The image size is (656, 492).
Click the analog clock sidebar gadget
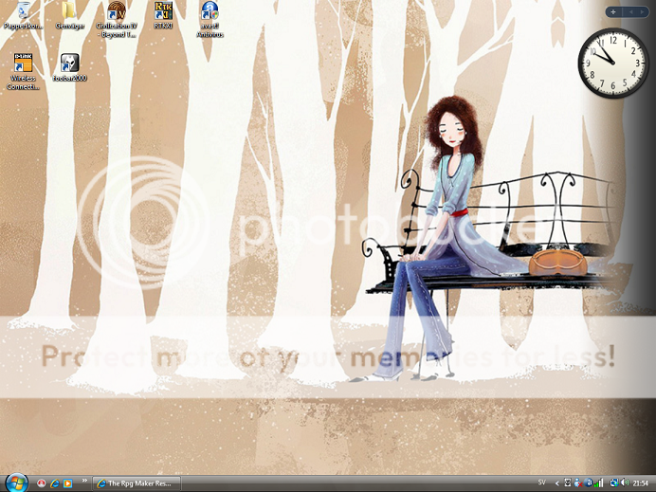pyautogui.click(x=604, y=61)
